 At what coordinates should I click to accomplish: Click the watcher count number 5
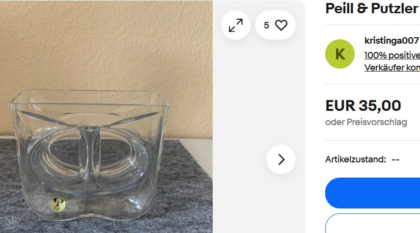coord(266,26)
